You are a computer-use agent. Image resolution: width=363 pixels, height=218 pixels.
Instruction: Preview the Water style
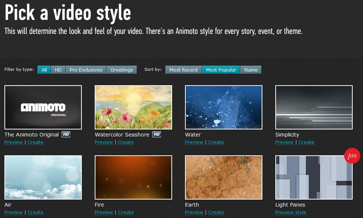coord(194,142)
